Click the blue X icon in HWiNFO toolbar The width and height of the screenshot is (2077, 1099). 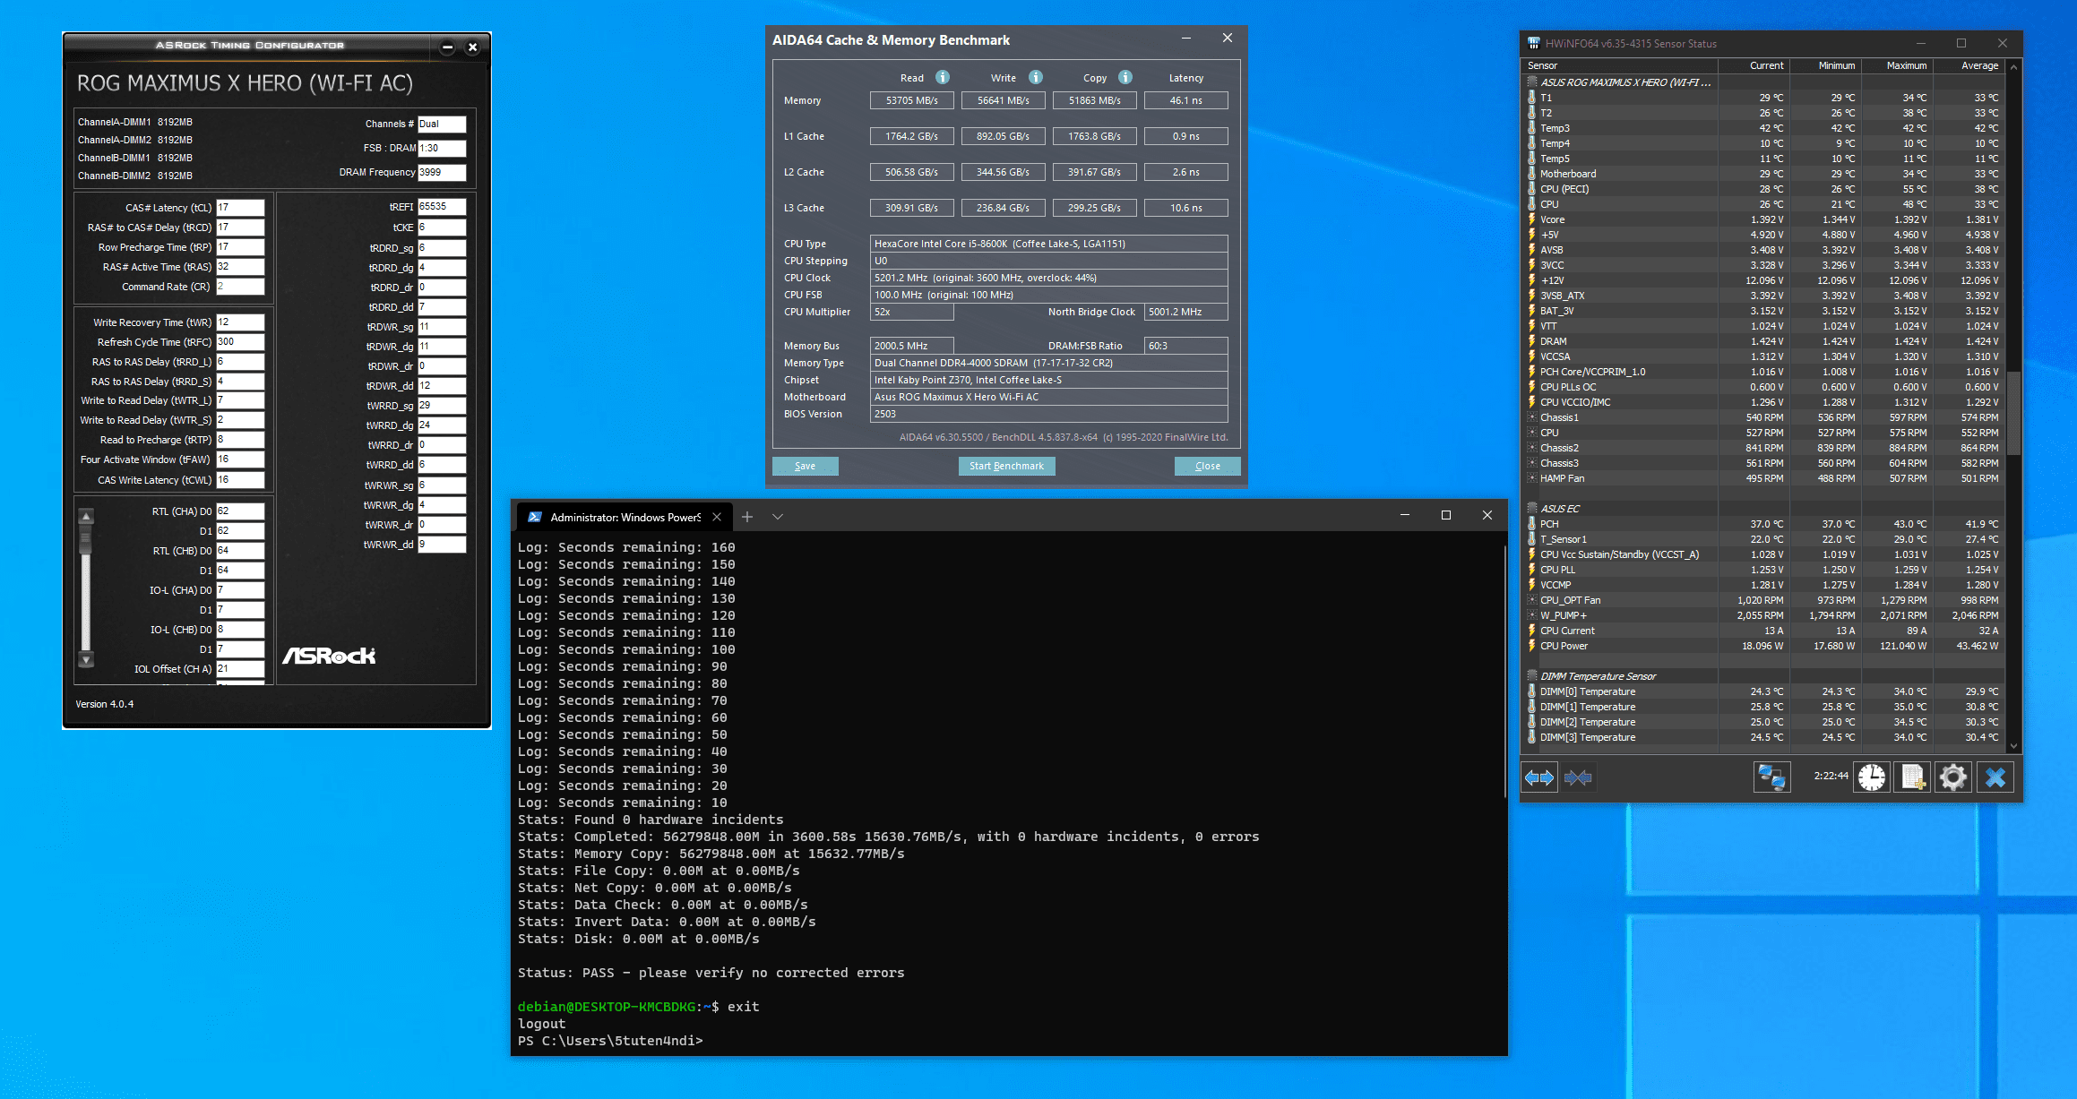[x=1995, y=777]
